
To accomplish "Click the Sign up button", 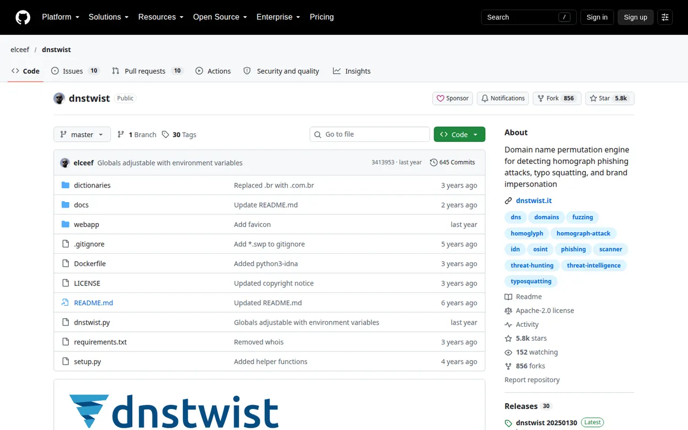I will (635, 17).
